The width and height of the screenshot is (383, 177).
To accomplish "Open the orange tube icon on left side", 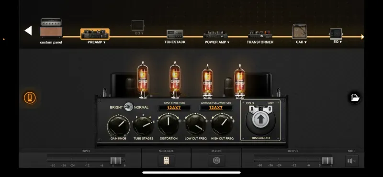I will pos(30,98).
